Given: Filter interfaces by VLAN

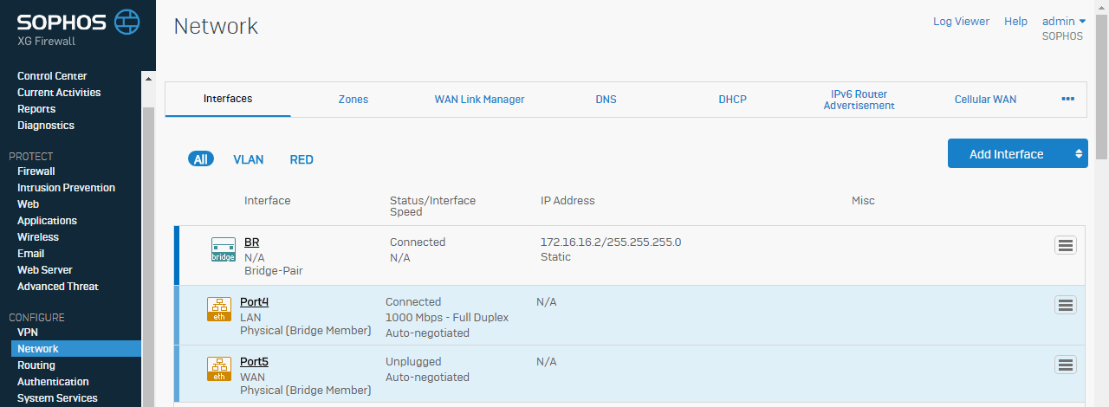Looking at the screenshot, I should (x=249, y=159).
